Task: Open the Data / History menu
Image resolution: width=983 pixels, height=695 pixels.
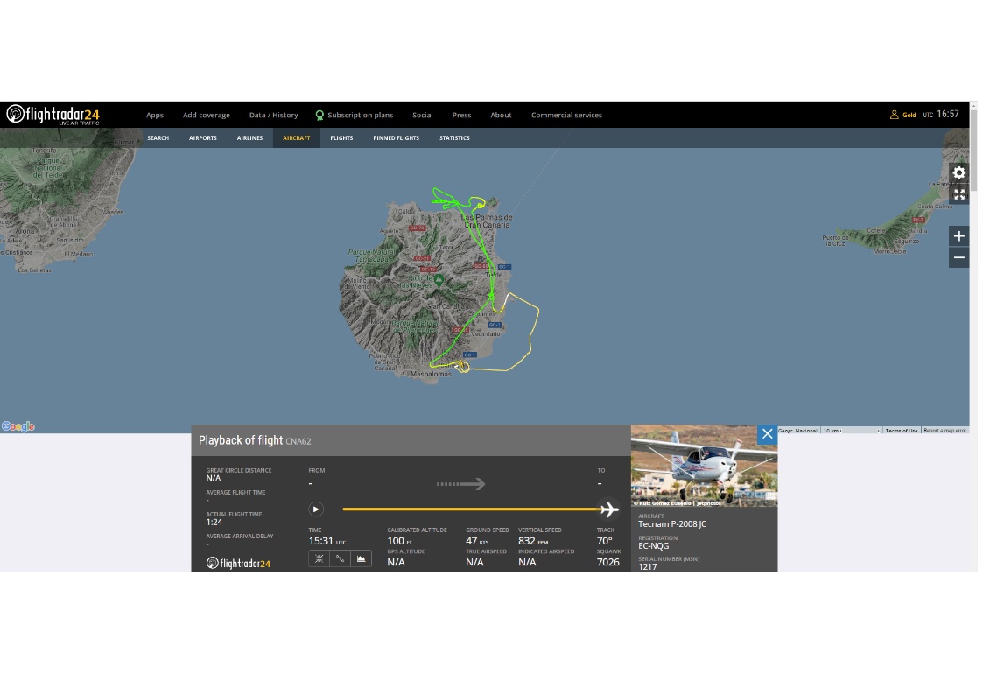Action: [x=273, y=115]
